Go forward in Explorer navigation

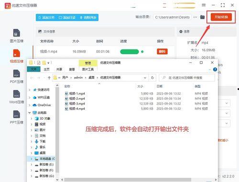point(39,78)
